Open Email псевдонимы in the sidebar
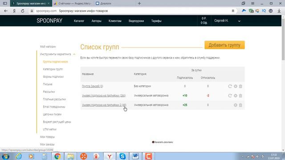285x160 pixels. [54, 107]
